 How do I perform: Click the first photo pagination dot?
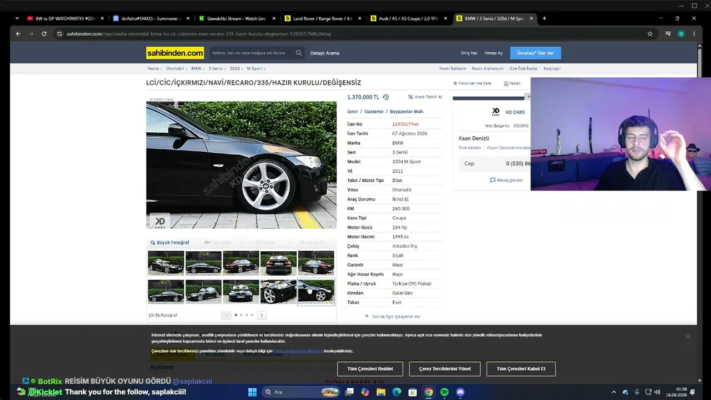(236, 315)
